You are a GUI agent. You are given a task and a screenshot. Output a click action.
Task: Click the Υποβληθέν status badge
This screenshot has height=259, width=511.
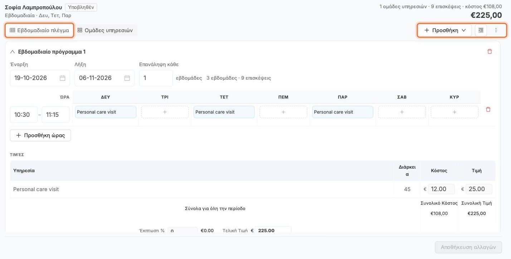[81, 7]
